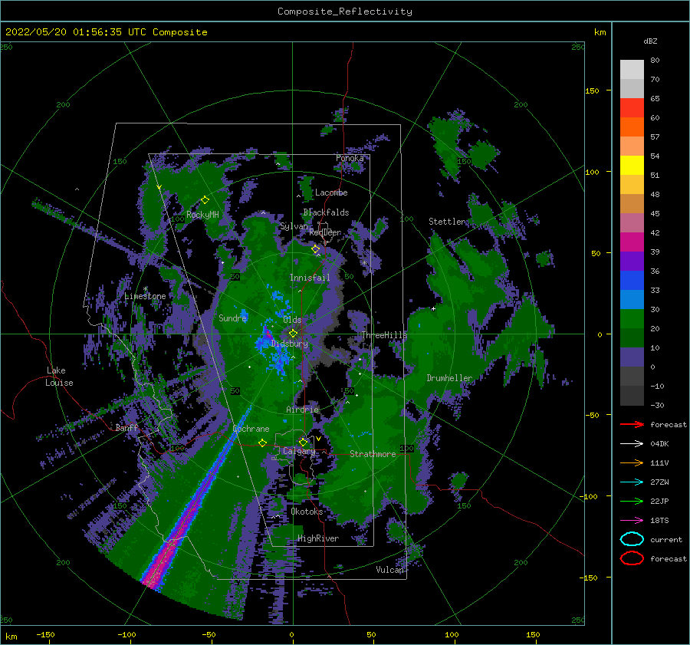Click the Drumheller label
Viewport: 690px width, 645px height.
pos(449,378)
